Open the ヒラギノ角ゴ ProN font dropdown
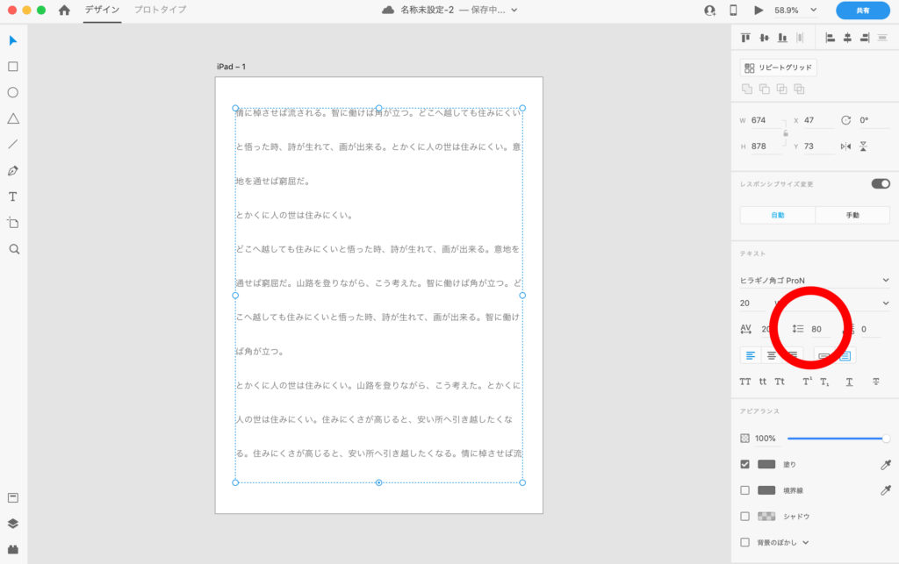 click(814, 281)
